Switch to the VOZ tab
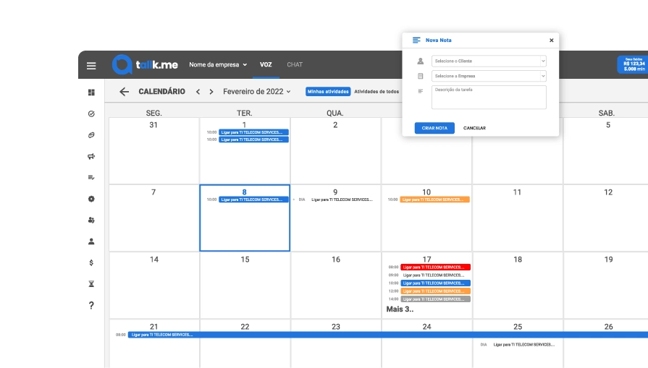The width and height of the screenshot is (648, 368). [266, 65]
